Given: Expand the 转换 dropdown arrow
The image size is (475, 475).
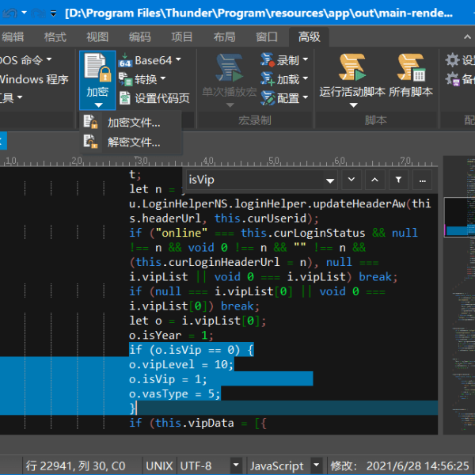Looking at the screenshot, I should (163, 78).
